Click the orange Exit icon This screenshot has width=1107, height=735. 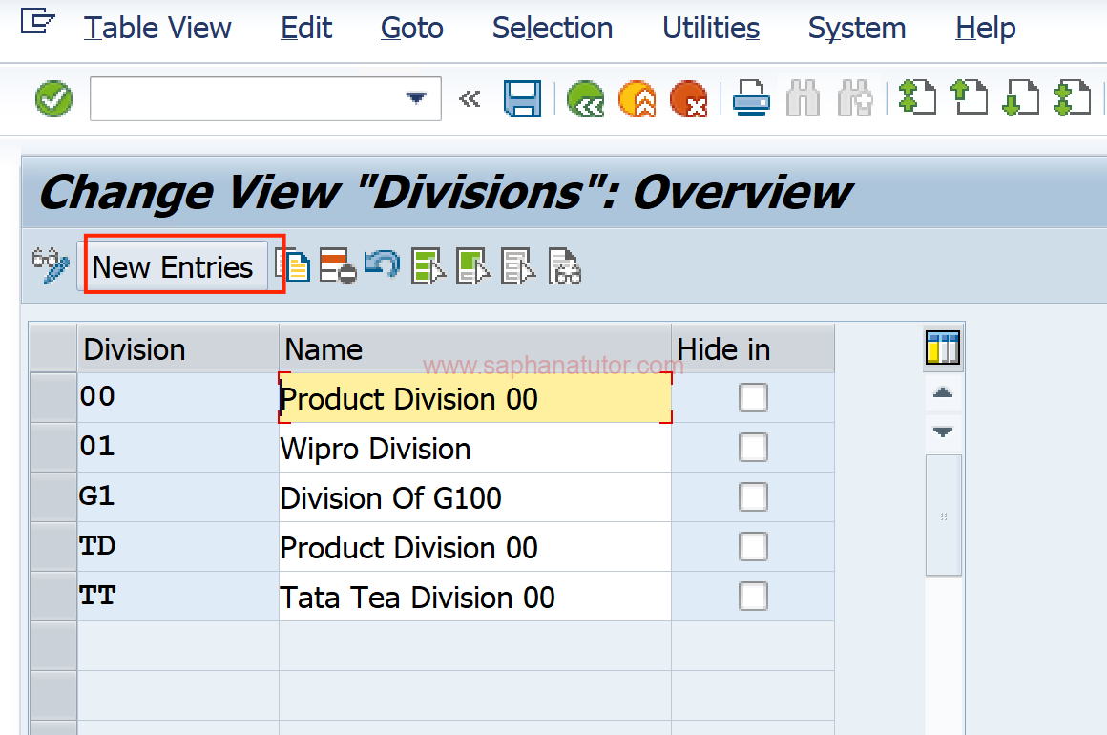coord(637,99)
